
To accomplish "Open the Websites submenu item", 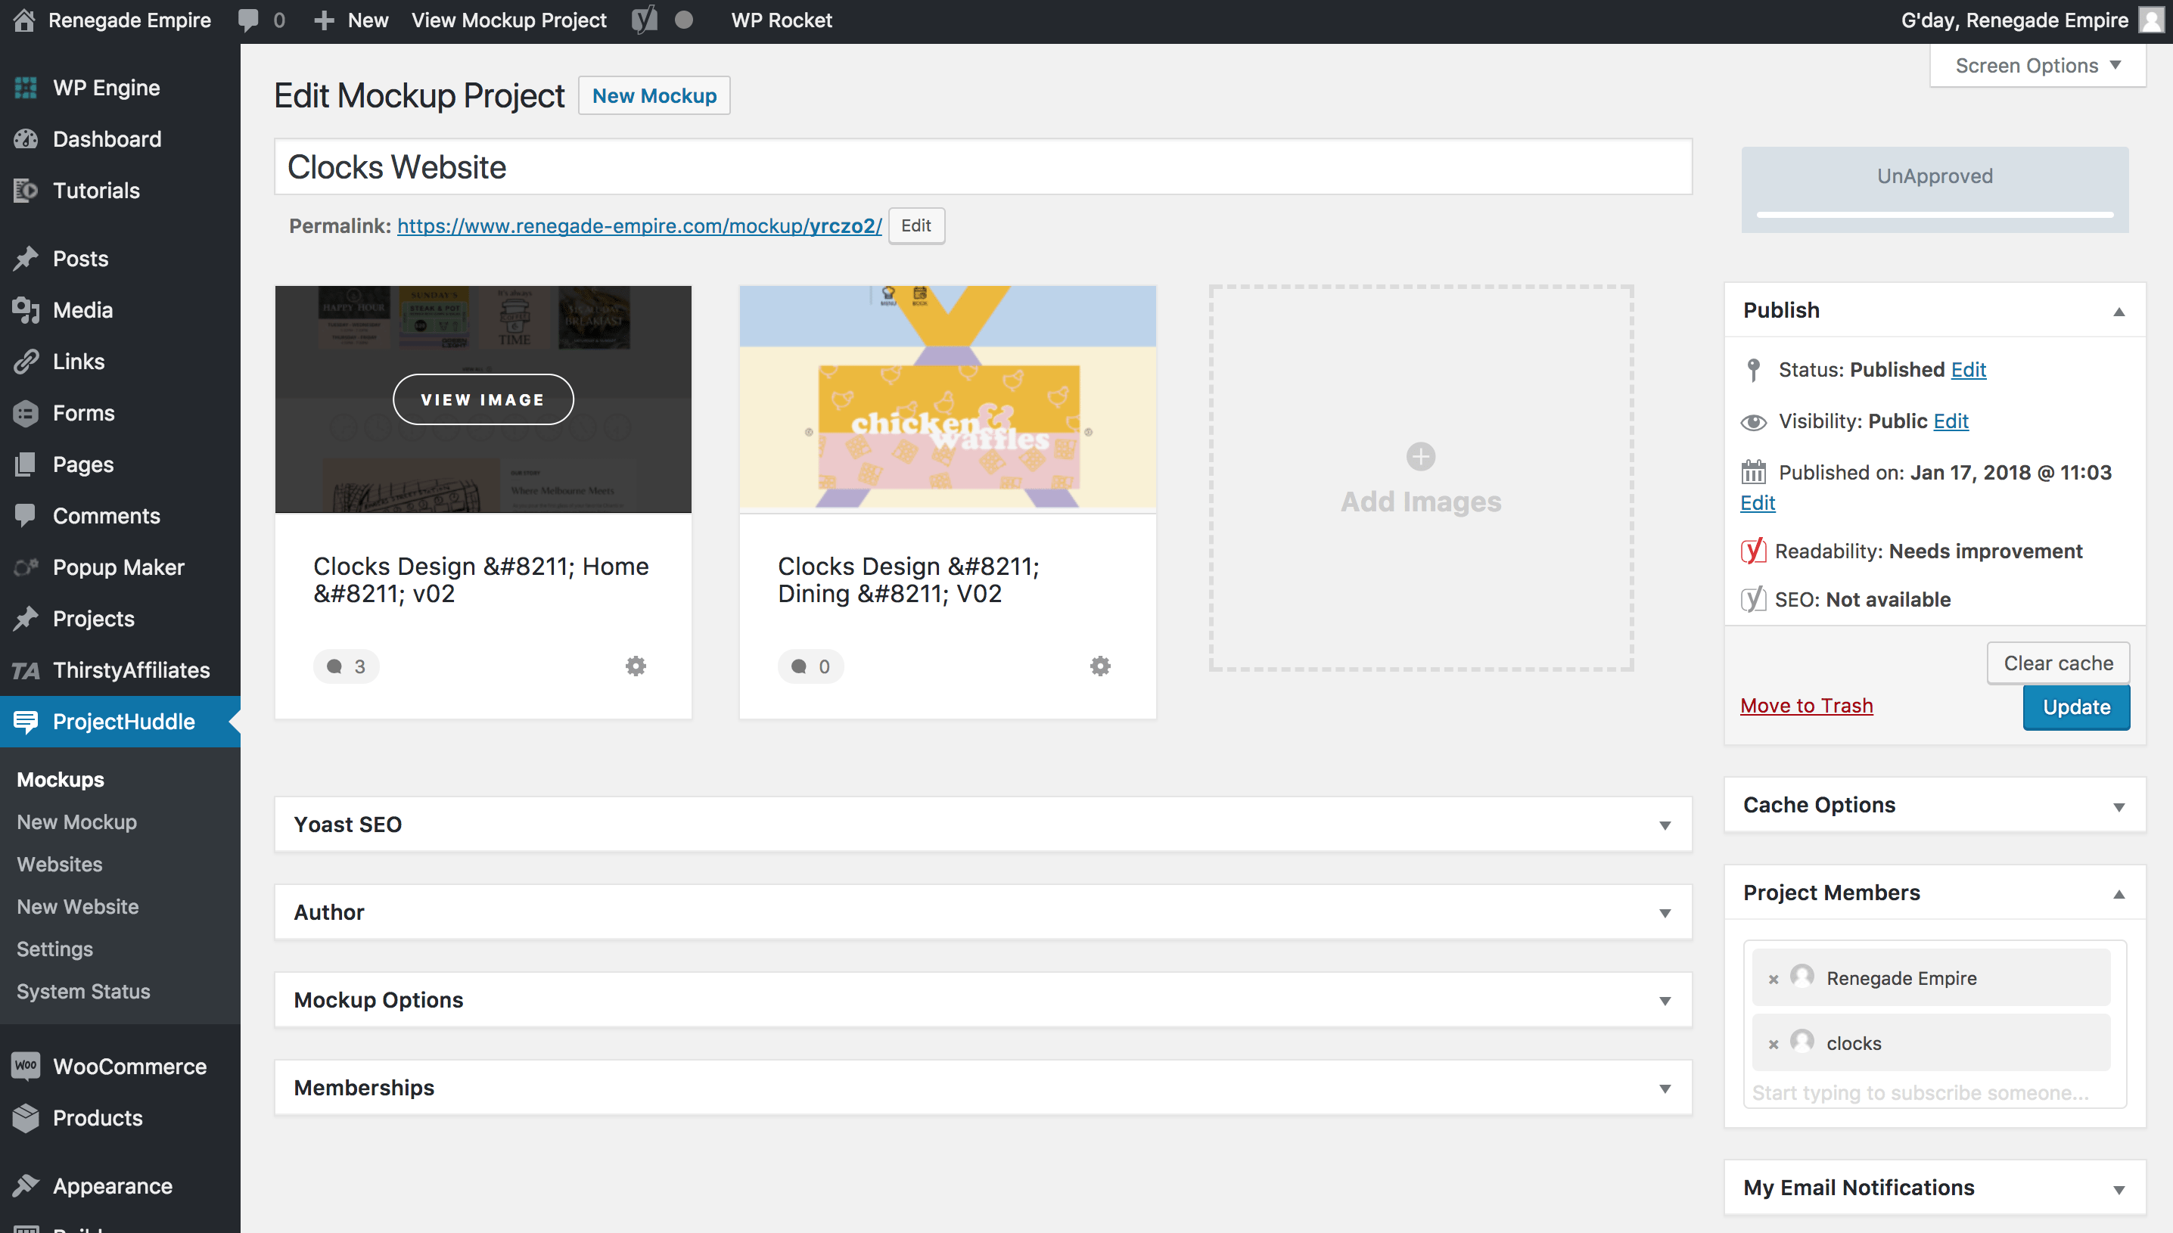I will (x=59, y=864).
